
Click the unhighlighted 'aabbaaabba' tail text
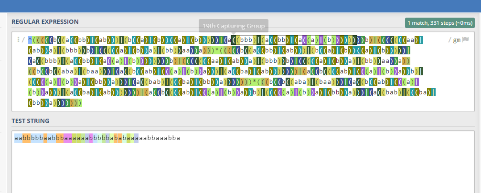(159, 139)
